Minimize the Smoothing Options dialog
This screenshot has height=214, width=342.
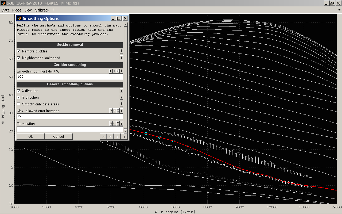click(x=113, y=18)
